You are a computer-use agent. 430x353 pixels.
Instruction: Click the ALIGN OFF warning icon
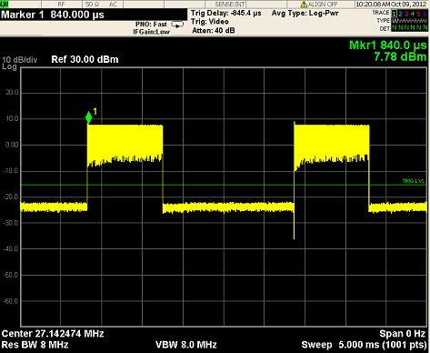point(304,5)
